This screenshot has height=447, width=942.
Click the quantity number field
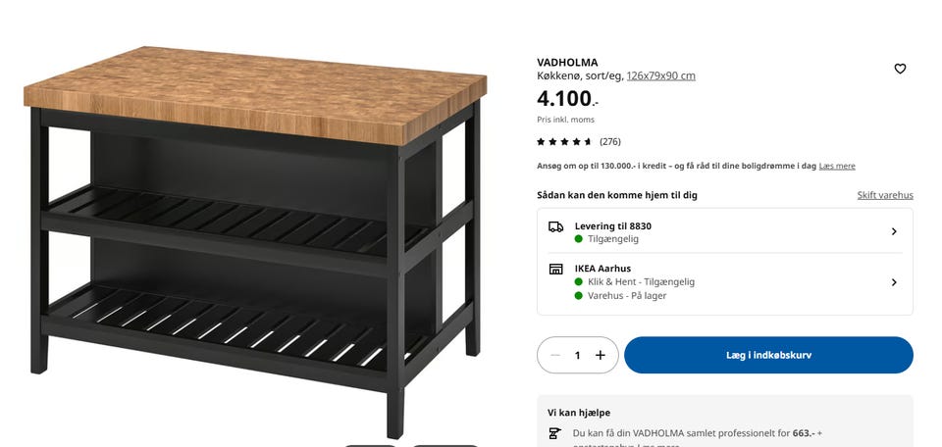[x=577, y=355]
